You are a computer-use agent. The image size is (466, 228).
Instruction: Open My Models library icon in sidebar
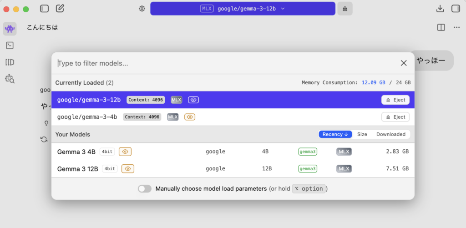[10, 62]
